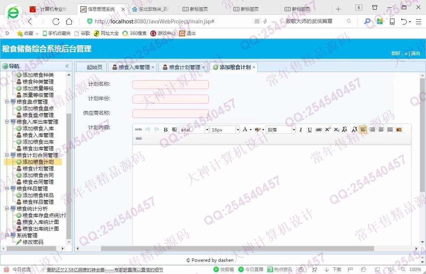Close the 粮食入库管理 tab
Screen dimensions: 426x274
[153, 68]
